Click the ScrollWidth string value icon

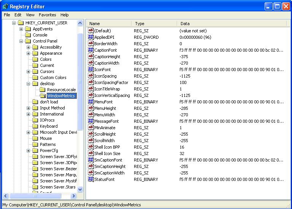coord(91,140)
